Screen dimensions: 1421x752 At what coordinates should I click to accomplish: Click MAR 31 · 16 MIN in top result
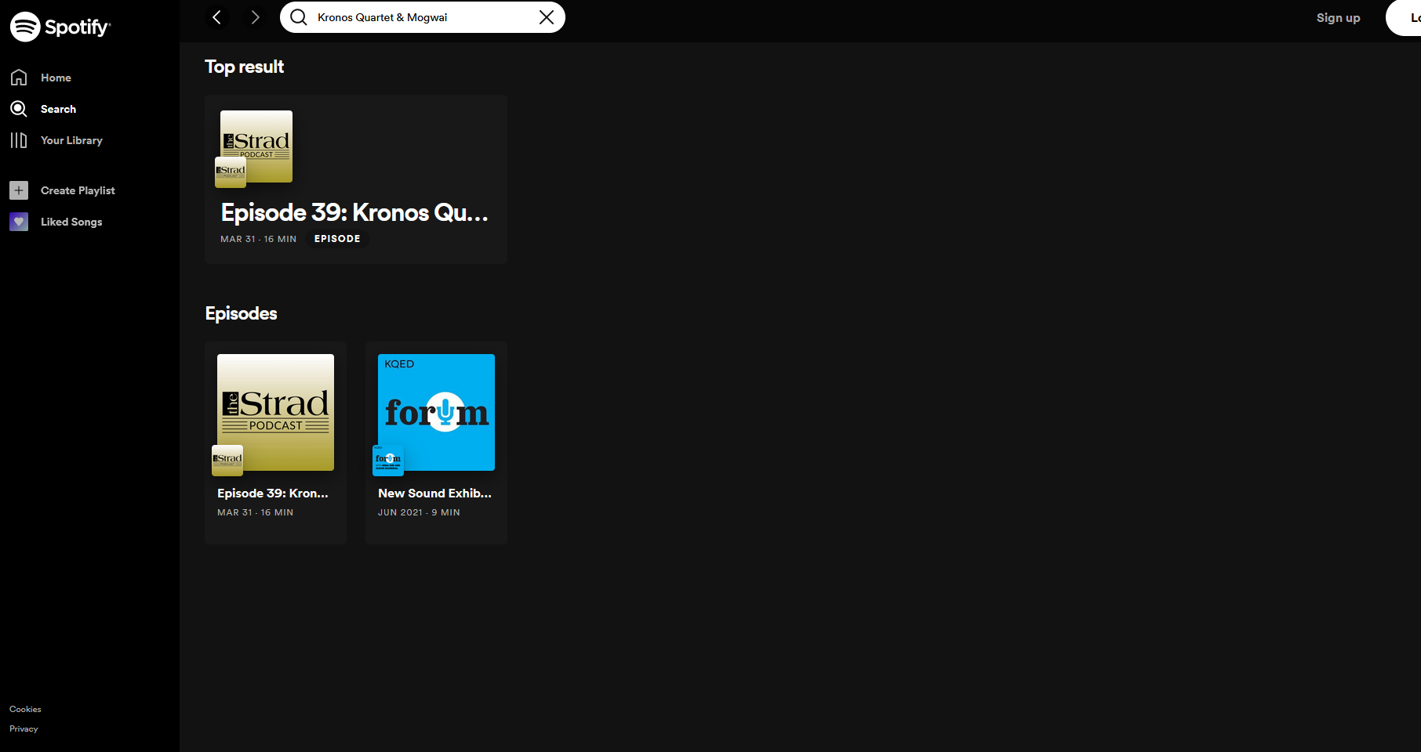(x=259, y=239)
